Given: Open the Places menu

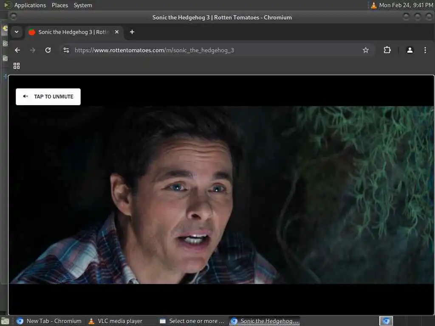Looking at the screenshot, I should pyautogui.click(x=59, y=5).
